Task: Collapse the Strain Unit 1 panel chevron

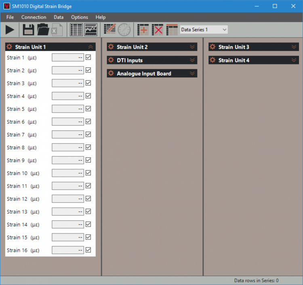Action: (x=90, y=47)
